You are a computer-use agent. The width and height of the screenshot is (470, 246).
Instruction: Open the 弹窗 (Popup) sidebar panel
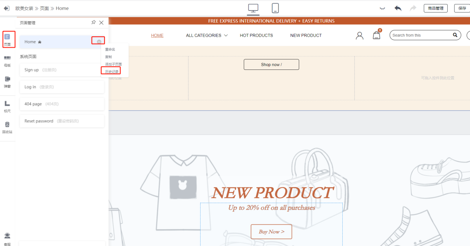(x=7, y=82)
